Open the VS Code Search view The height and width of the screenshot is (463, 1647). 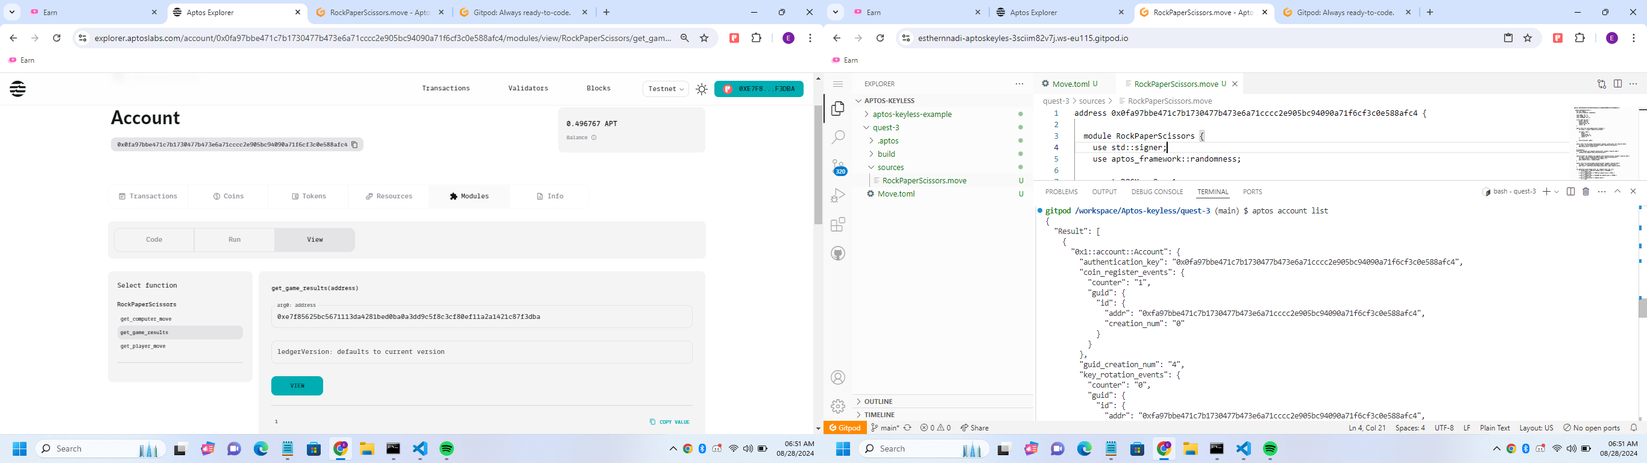[837, 137]
